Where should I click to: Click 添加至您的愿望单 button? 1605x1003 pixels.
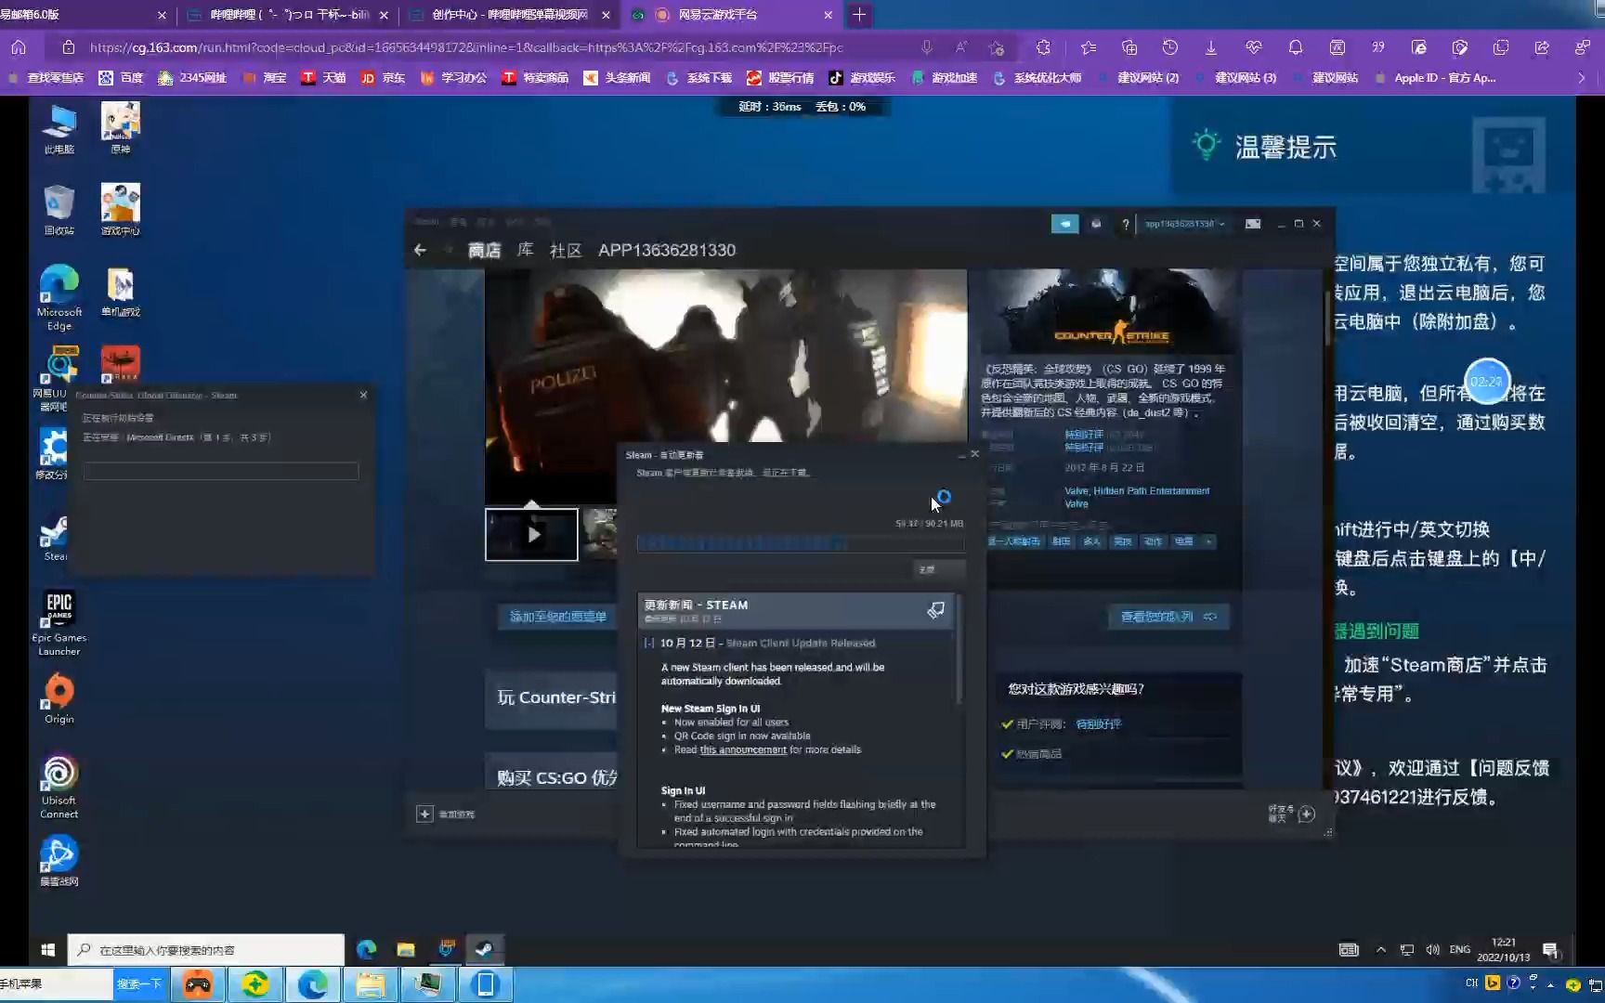click(x=557, y=617)
